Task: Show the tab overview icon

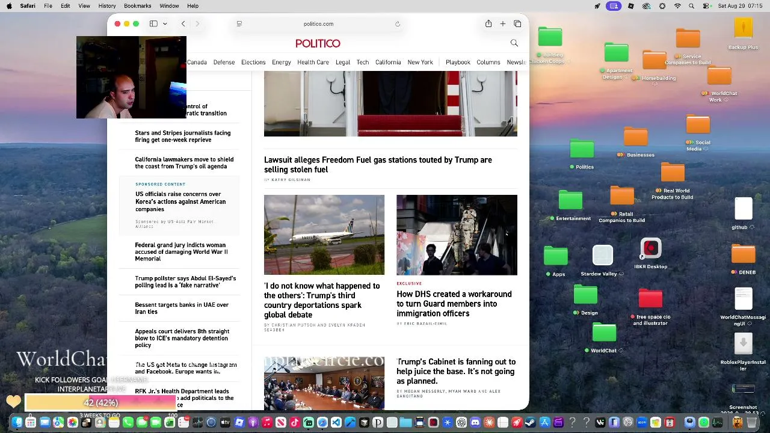Action: (x=517, y=24)
